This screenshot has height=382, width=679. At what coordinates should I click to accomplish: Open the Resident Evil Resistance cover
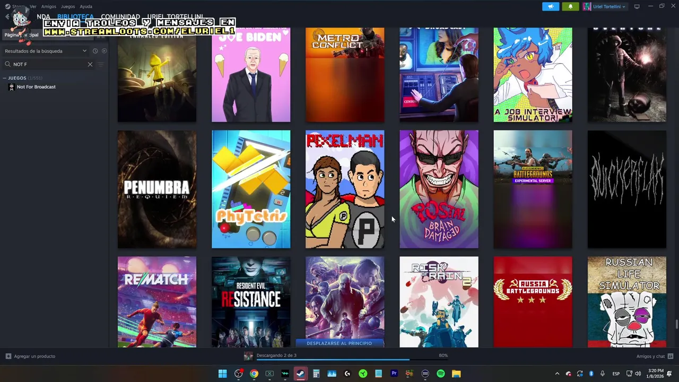(x=251, y=302)
